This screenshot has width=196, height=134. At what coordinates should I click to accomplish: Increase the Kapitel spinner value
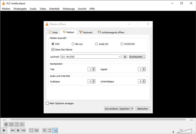144,68
